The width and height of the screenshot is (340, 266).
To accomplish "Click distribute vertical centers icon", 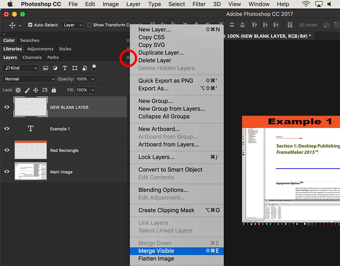I will [x=232, y=25].
